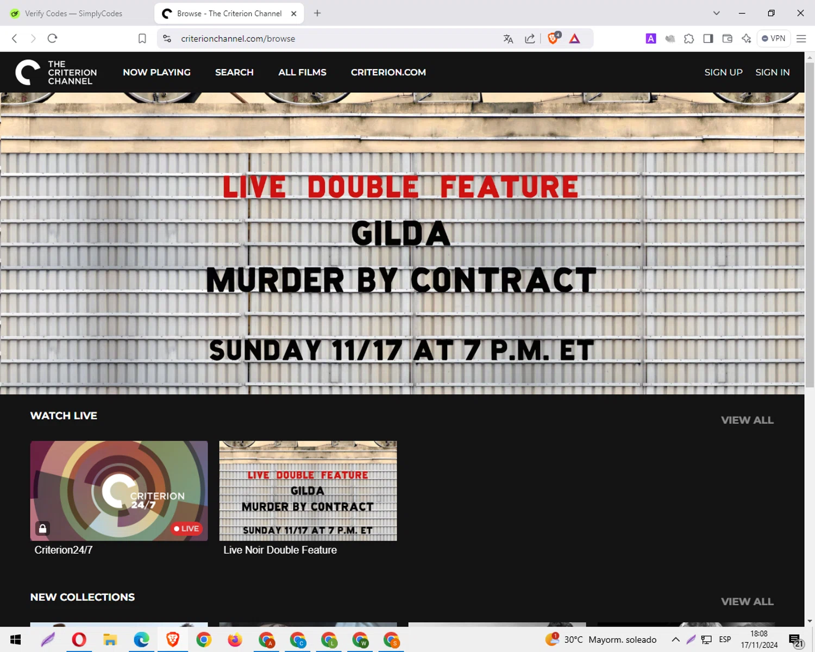Screen dimensions: 815x652
Task: Open the tab search dropdown chevron
Action: click(716, 13)
